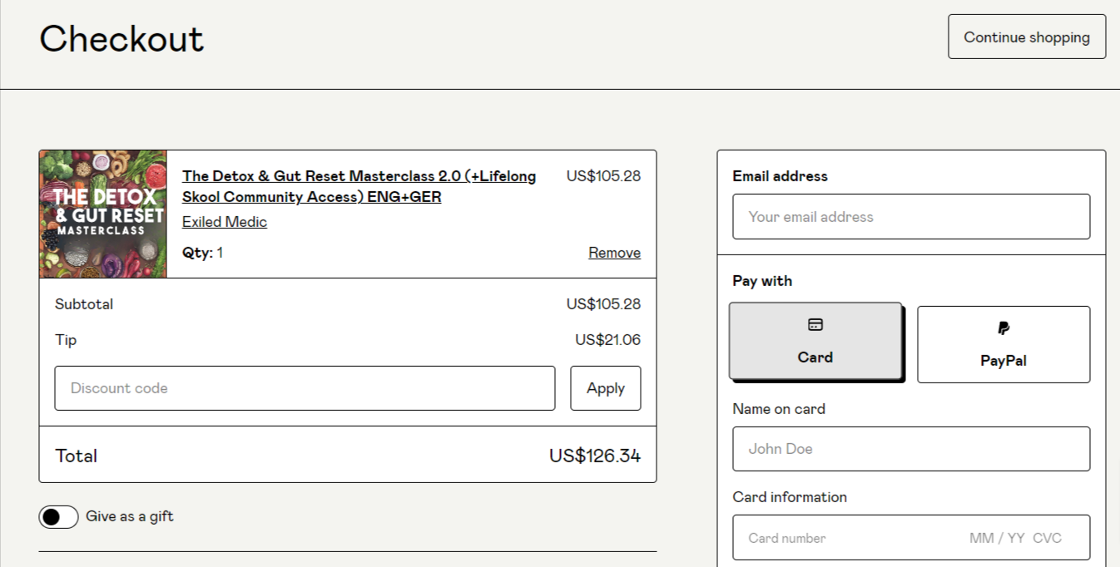1120x567 pixels.
Task: Focus the email address field
Action: [910, 216]
